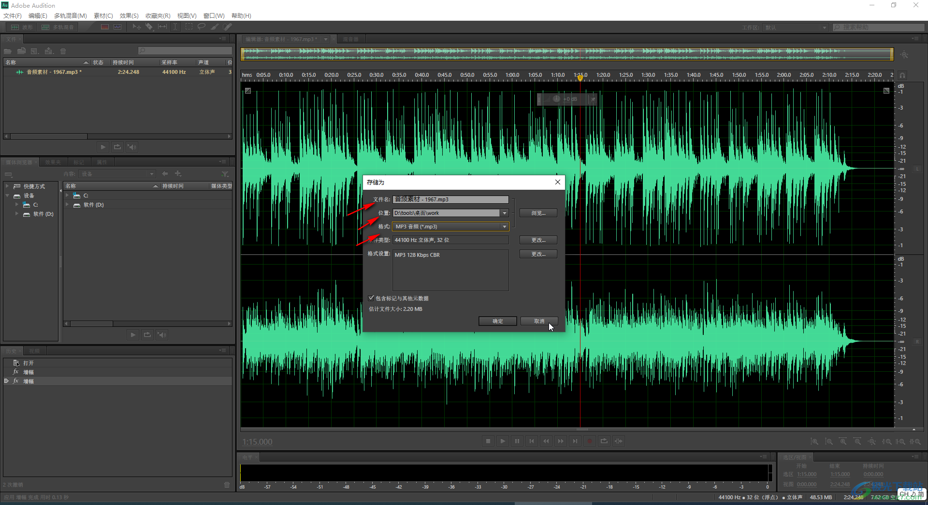Cancel the Save As dialog with 取消
928x505 pixels.
pyautogui.click(x=539, y=321)
